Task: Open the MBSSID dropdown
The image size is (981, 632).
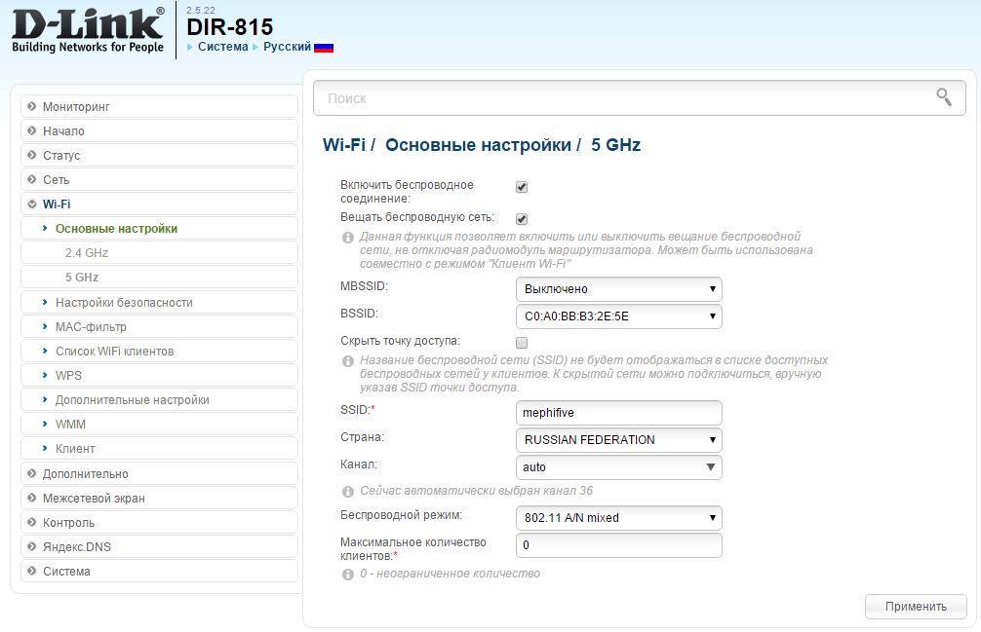Action: [618, 289]
